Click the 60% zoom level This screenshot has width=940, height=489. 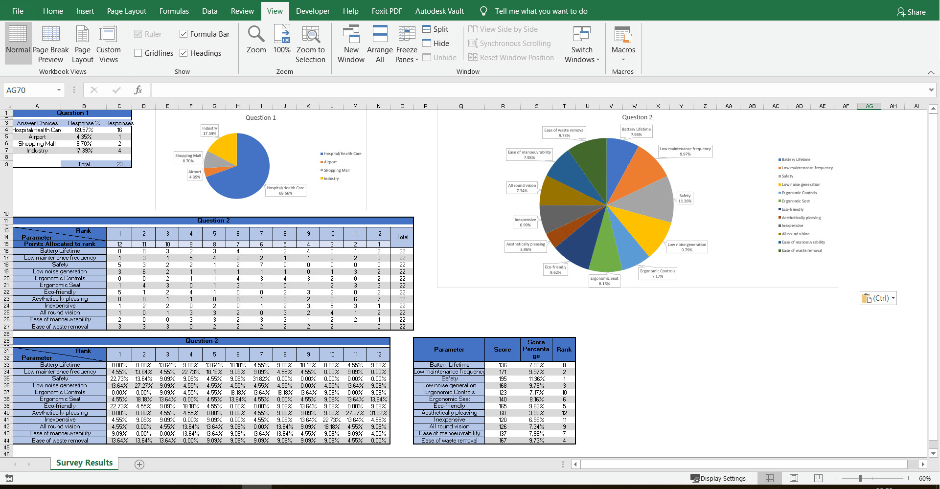[925, 478]
